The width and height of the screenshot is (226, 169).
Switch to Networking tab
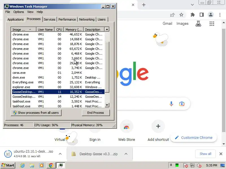coord(87,19)
